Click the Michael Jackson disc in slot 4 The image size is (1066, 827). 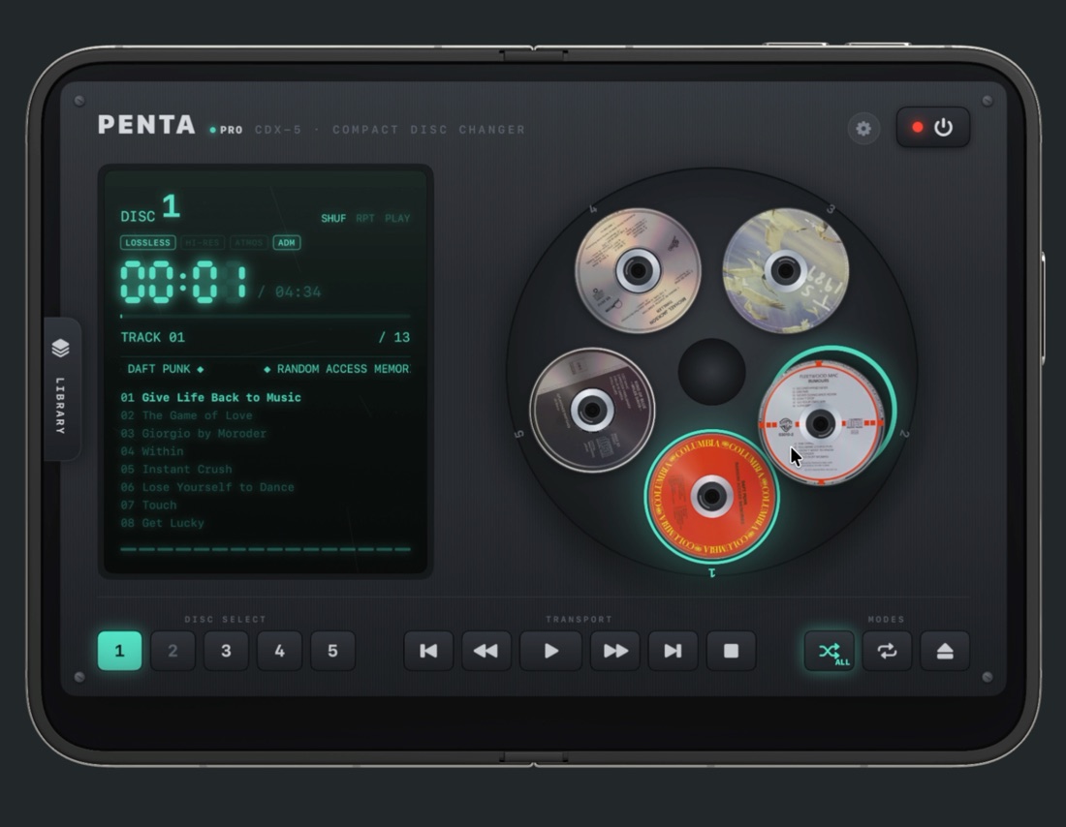pyautogui.click(x=638, y=270)
